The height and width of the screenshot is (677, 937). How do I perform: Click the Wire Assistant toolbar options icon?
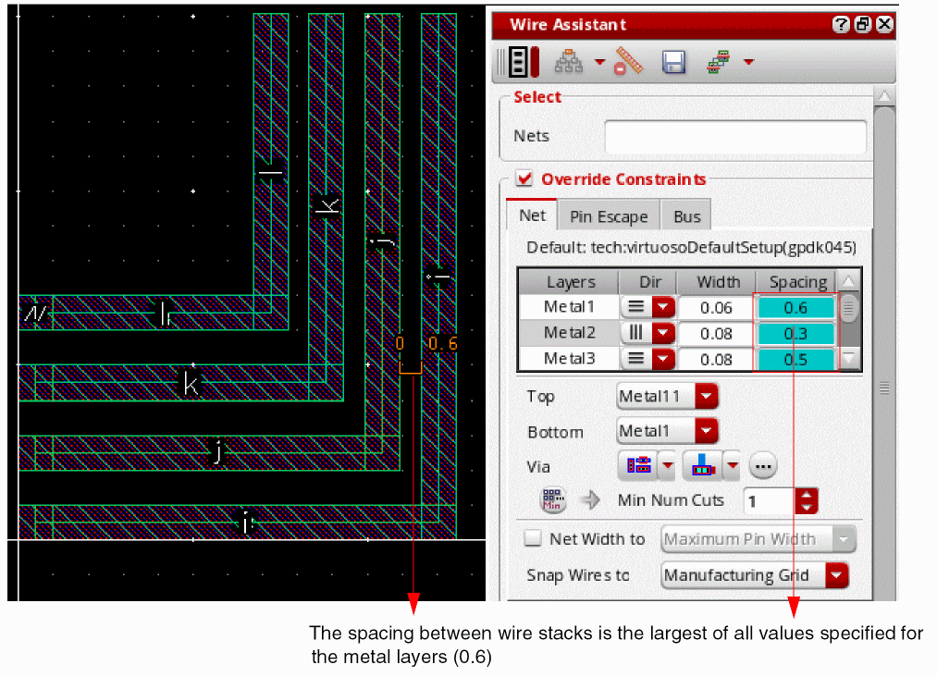(x=524, y=62)
